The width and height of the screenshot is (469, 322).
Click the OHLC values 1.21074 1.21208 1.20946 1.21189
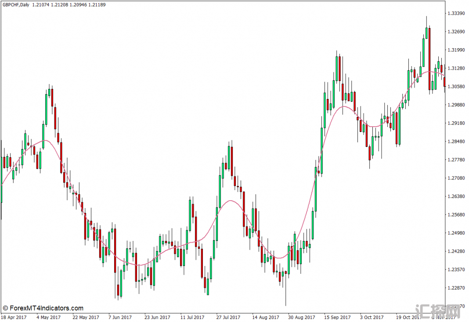(69, 5)
